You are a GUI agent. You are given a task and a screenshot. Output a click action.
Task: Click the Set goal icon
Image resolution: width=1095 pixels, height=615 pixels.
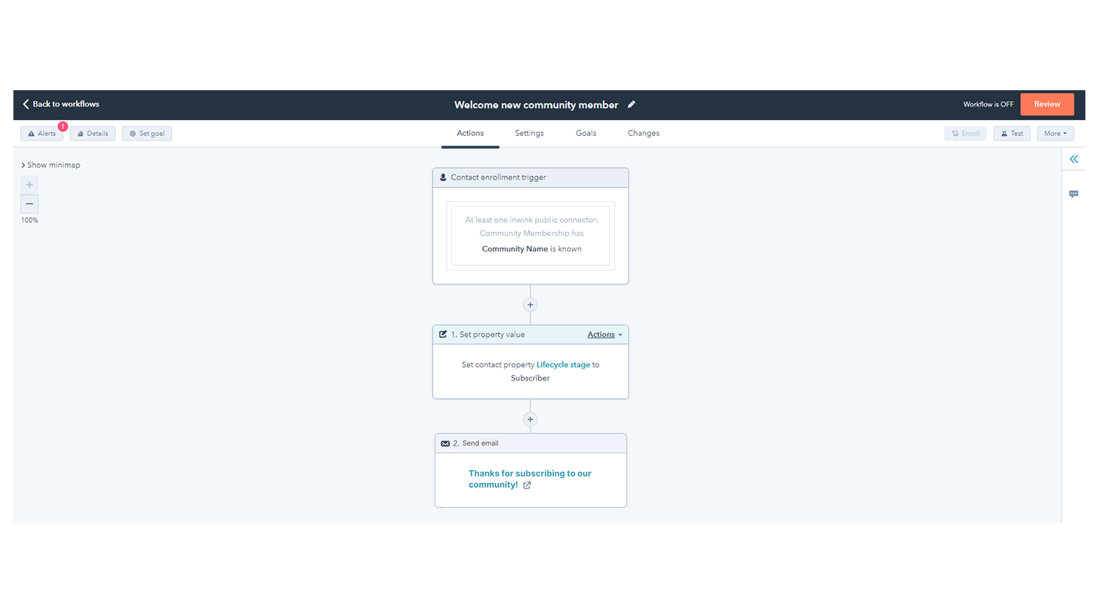[133, 133]
